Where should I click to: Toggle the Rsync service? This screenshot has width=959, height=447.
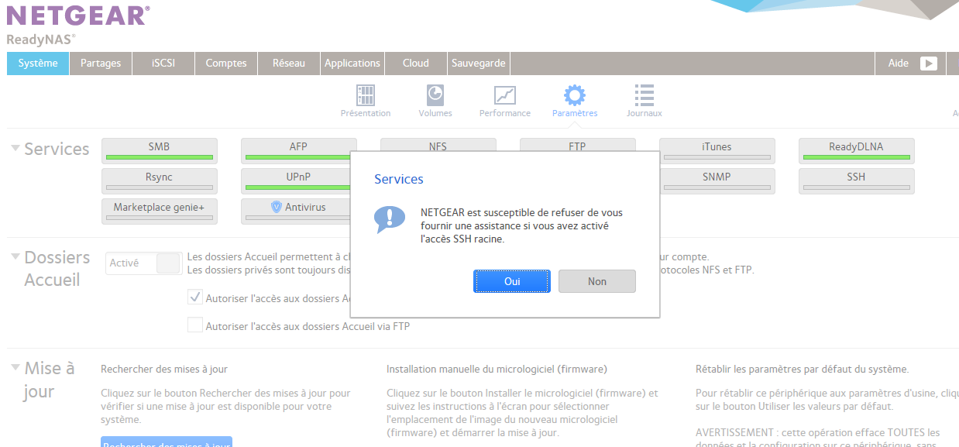tap(160, 181)
